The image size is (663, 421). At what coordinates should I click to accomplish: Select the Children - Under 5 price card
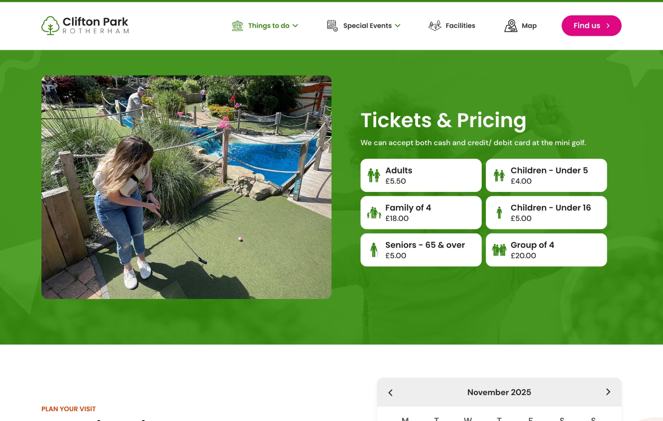[x=546, y=175]
